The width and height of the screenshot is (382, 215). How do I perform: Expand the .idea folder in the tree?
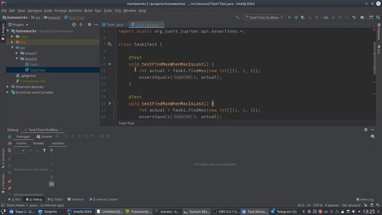(x=12, y=36)
